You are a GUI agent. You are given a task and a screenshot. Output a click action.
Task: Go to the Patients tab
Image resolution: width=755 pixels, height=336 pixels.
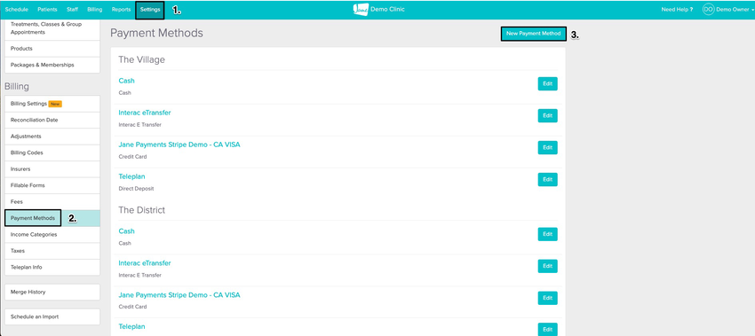tap(47, 10)
